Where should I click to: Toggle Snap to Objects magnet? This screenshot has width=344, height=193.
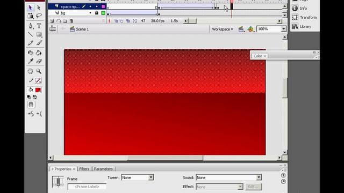click(31, 105)
